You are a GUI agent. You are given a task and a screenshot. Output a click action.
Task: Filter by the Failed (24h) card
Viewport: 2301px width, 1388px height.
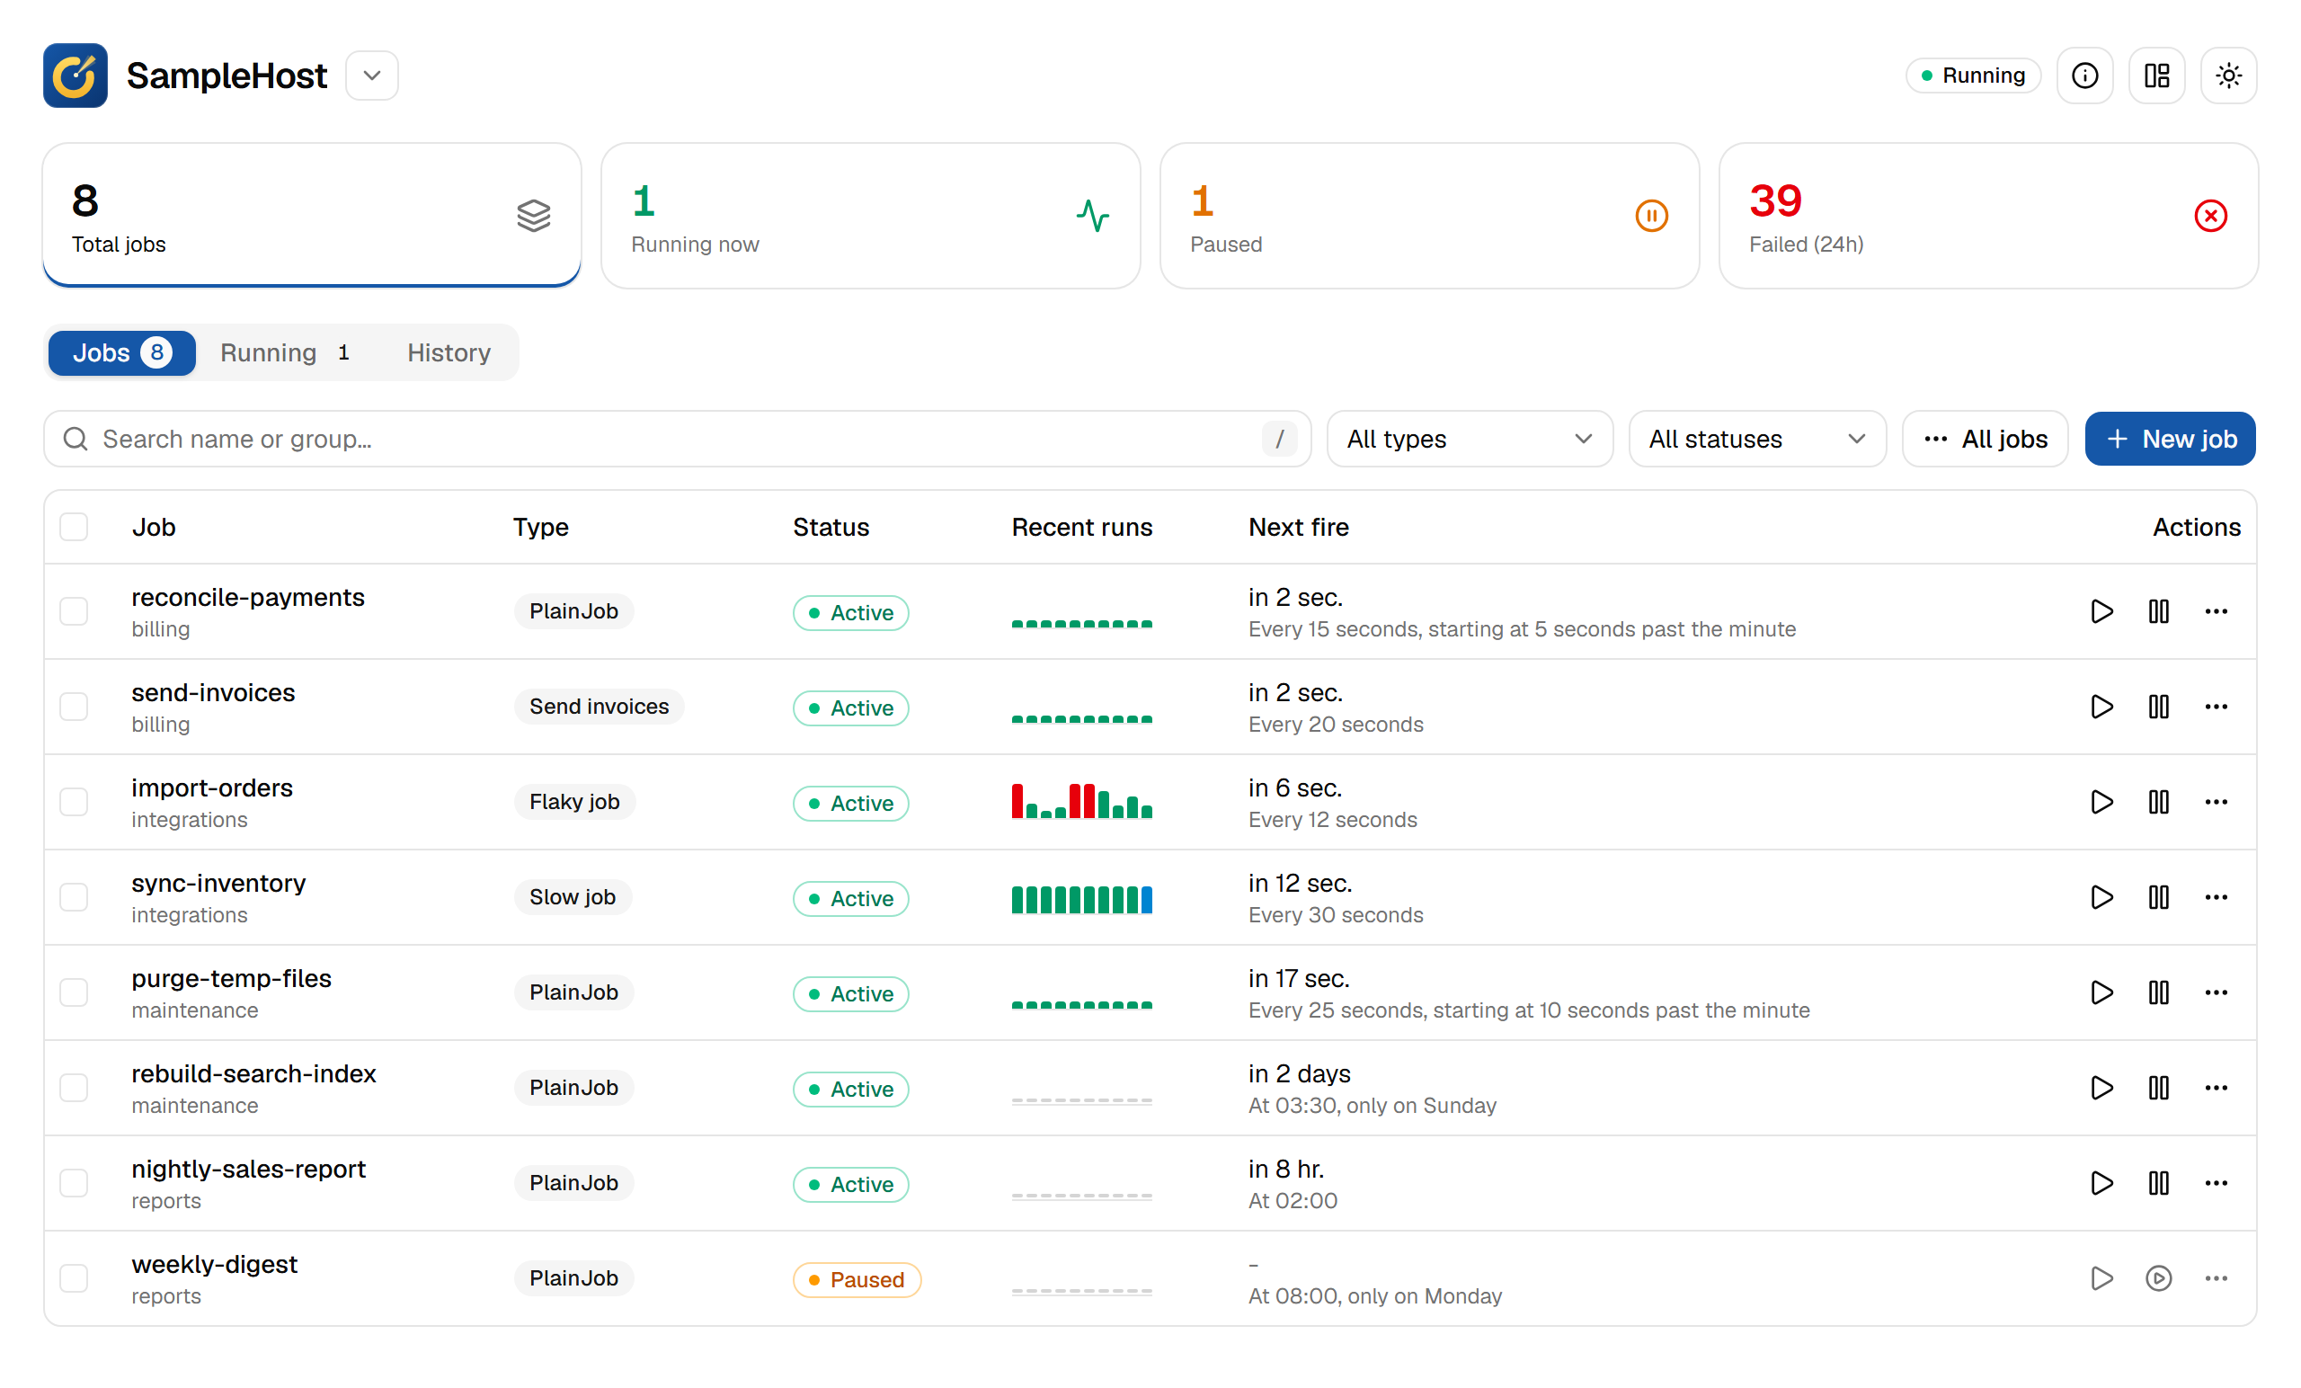[x=1987, y=216]
